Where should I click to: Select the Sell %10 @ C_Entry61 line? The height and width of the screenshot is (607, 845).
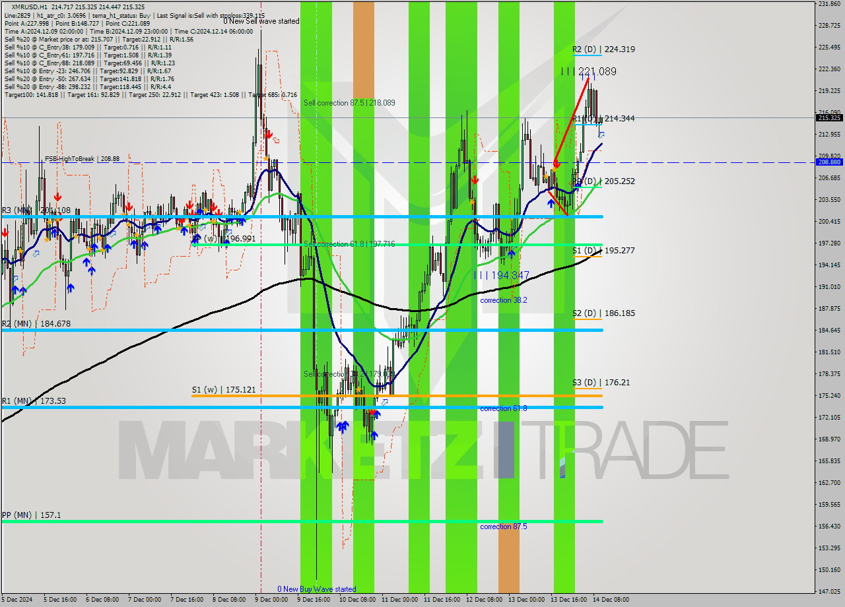[x=88, y=55]
